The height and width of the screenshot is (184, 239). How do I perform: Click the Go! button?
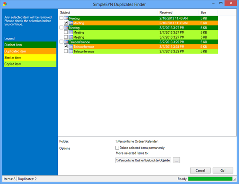click(x=223, y=171)
